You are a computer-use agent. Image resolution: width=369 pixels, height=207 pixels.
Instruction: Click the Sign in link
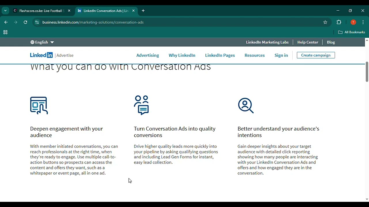(281, 55)
